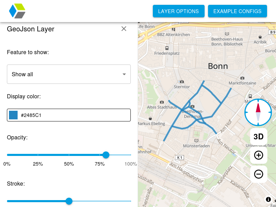
Task: Zoom out with the minus button
Action: click(x=258, y=174)
